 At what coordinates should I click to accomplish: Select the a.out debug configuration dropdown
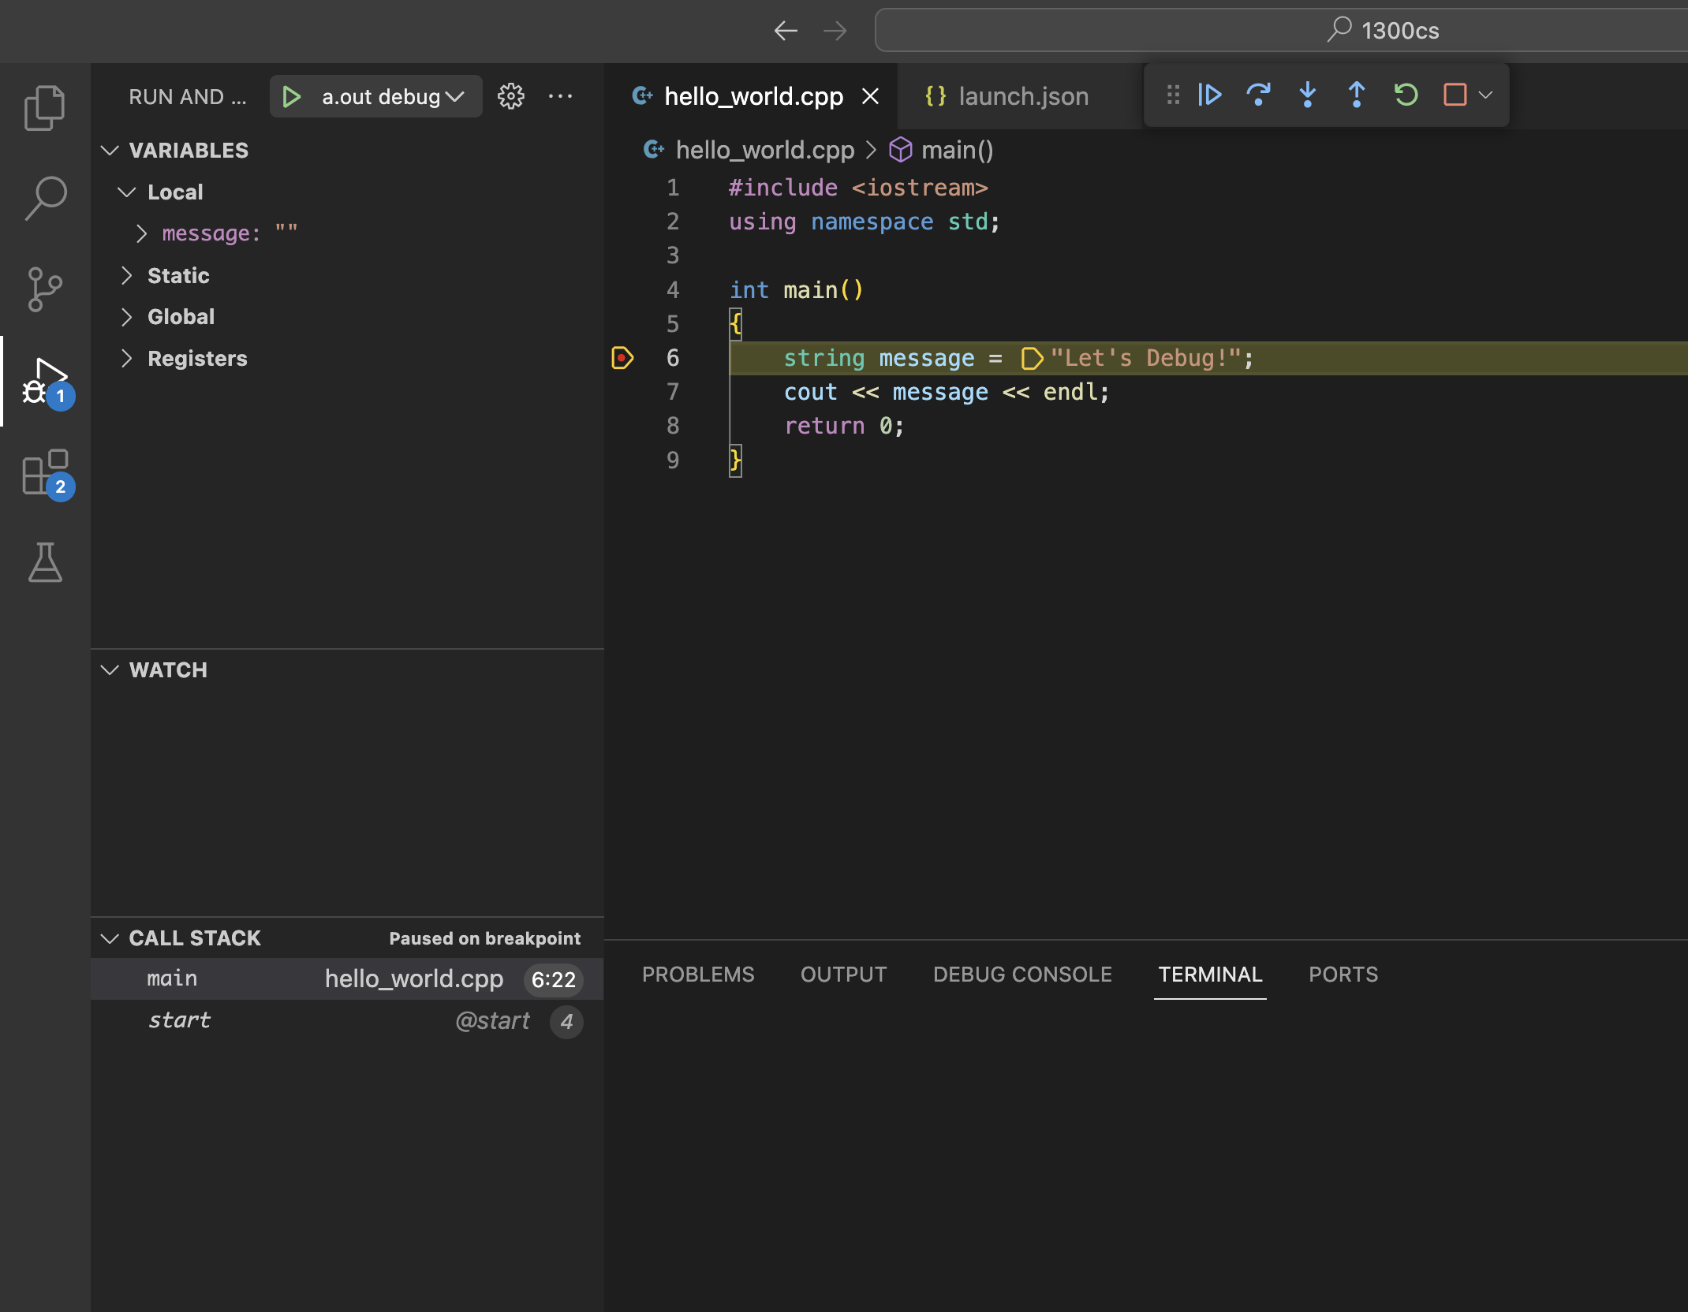point(392,97)
